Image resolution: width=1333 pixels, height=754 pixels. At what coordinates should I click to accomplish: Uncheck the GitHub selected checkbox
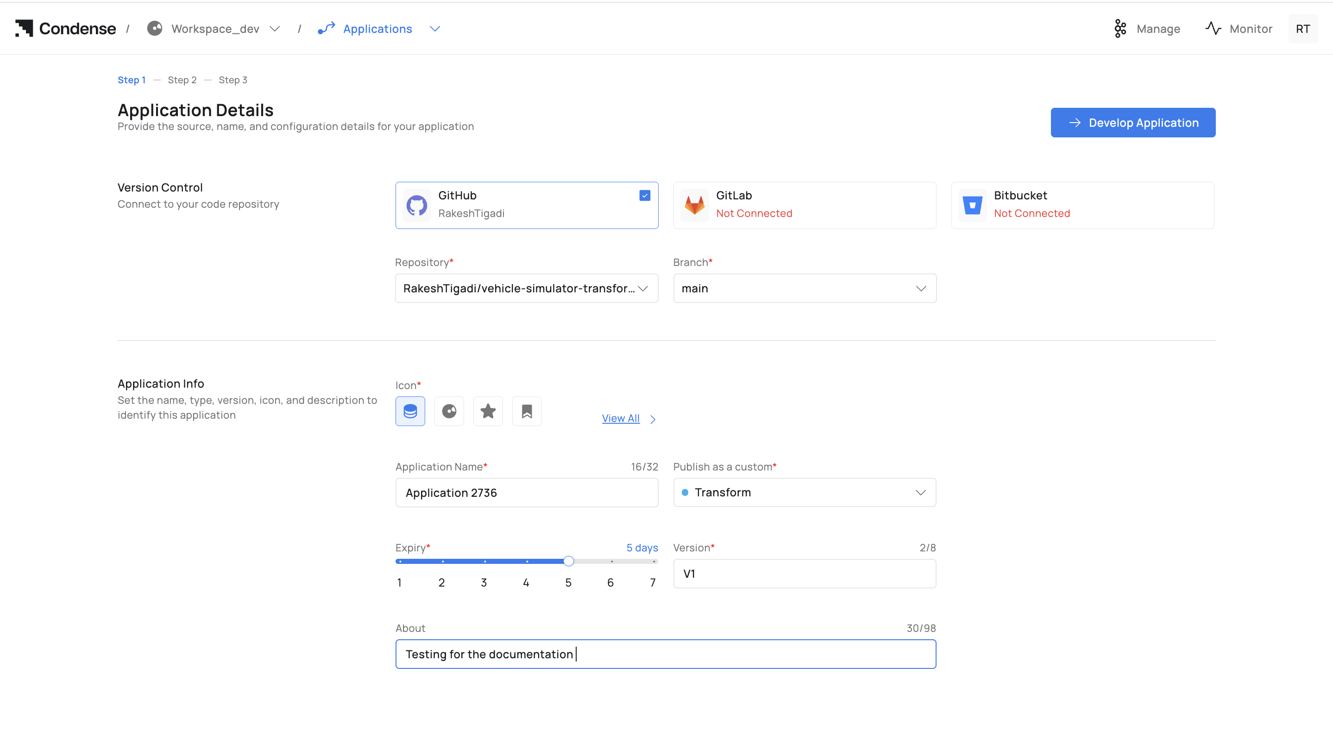644,195
